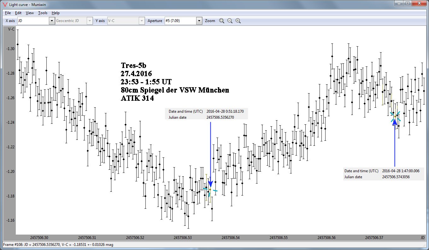The width and height of the screenshot is (429, 250).
Task: Open the X axis JD dropdown
Action: 52,21
